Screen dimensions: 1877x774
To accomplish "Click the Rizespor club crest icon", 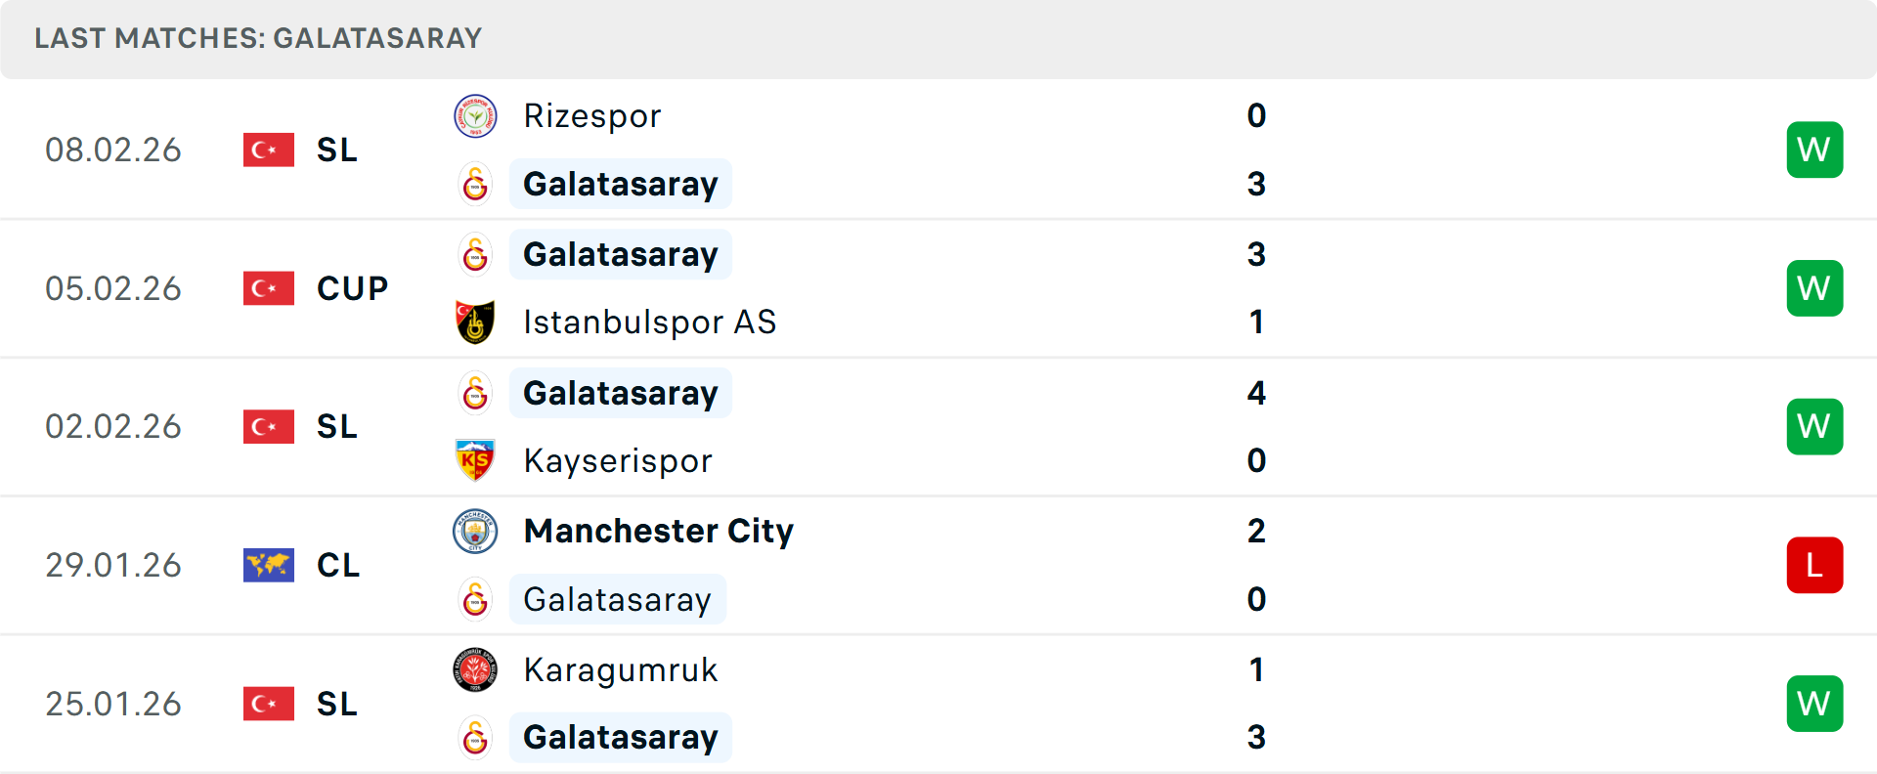I will 475,115.
